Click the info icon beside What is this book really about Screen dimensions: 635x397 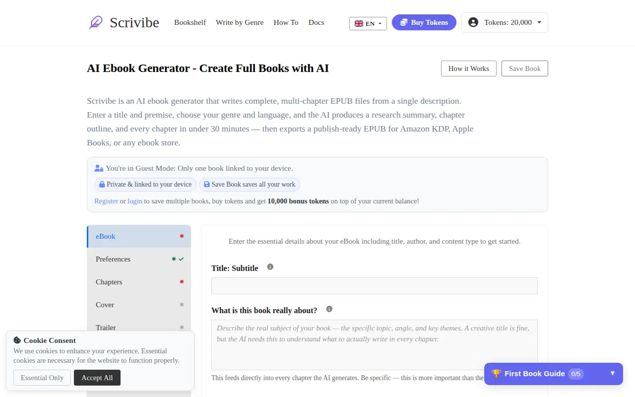point(329,309)
